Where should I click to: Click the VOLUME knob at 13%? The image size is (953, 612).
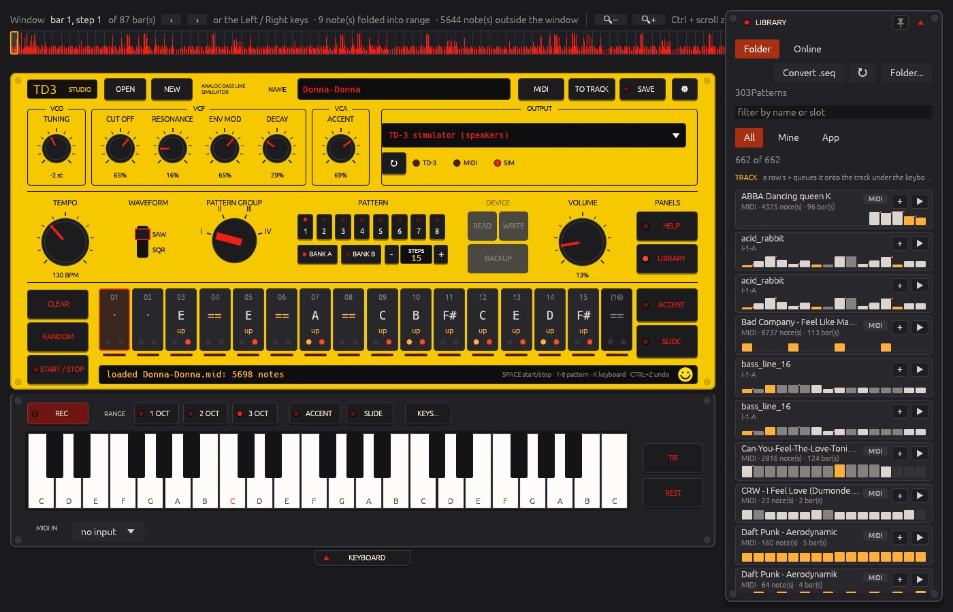tap(583, 242)
